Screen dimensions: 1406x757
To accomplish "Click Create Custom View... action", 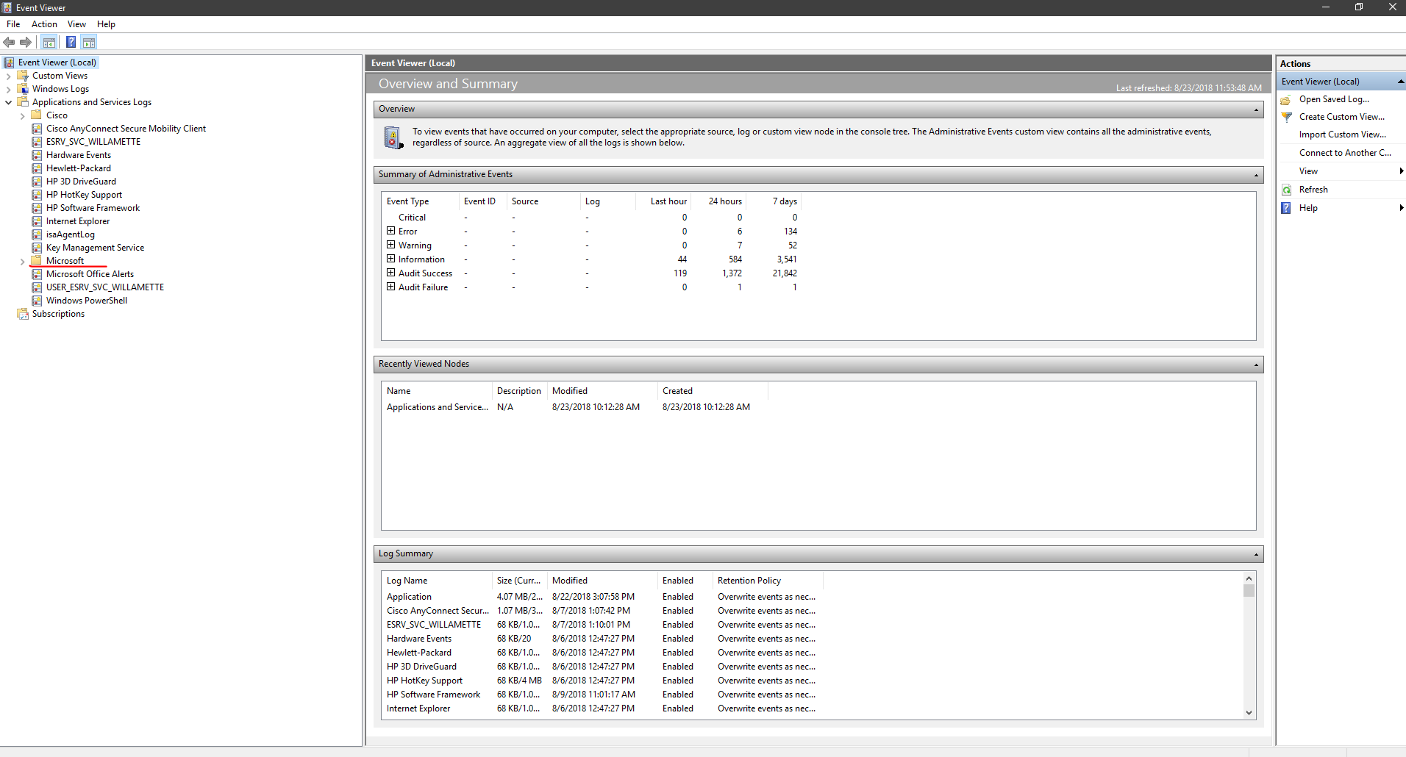I will coord(1341,117).
